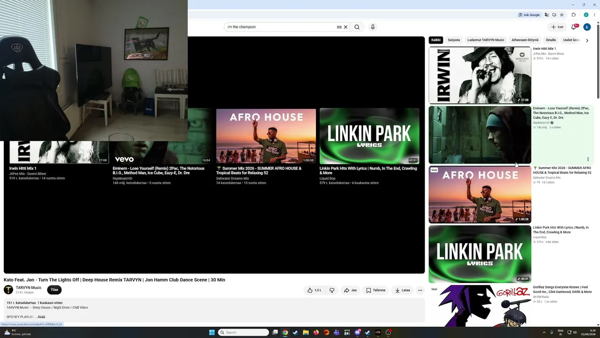Viewport: 600px width, 338px height.
Task: Like the video with thumbs up
Action: click(x=315, y=290)
